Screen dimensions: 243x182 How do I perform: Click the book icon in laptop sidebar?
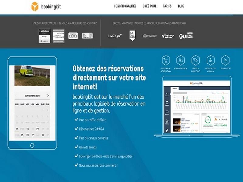pyautogui.click(x=167, y=113)
